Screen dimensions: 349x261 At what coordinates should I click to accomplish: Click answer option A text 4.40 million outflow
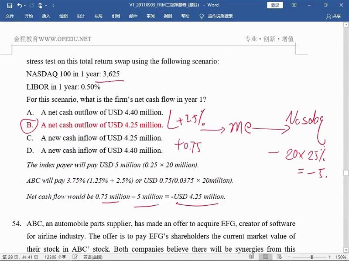[102, 112]
